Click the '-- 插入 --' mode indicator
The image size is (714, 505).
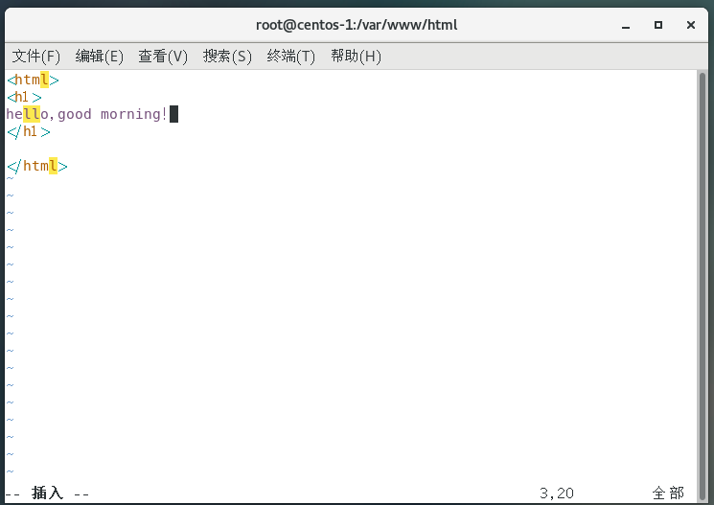click(47, 494)
